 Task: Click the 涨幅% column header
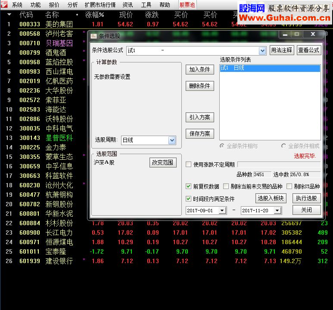tap(94, 15)
